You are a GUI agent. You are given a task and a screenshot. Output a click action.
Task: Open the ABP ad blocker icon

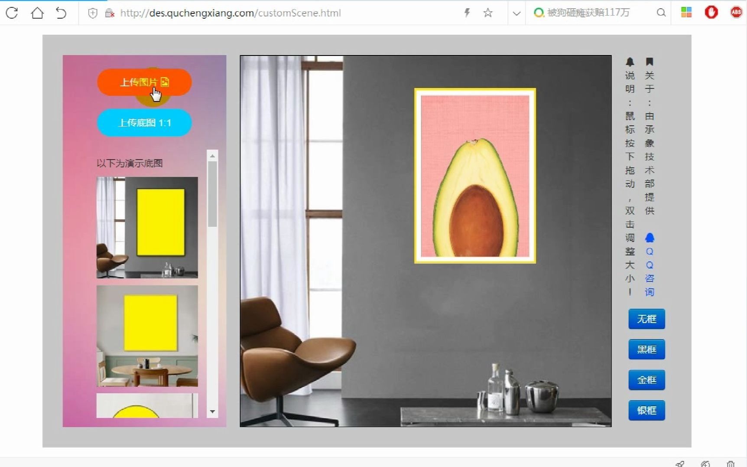click(x=737, y=12)
